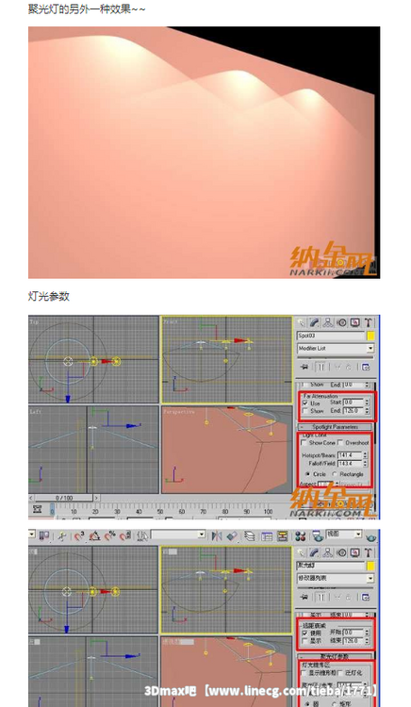The width and height of the screenshot is (411, 707).
Task: Check the 显示锥形 checkbox in Chinese panel
Action: click(x=304, y=673)
